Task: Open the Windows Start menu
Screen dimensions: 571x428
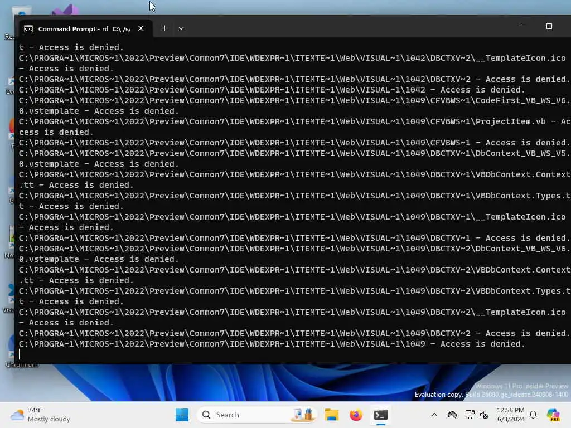Action: pyautogui.click(x=182, y=415)
